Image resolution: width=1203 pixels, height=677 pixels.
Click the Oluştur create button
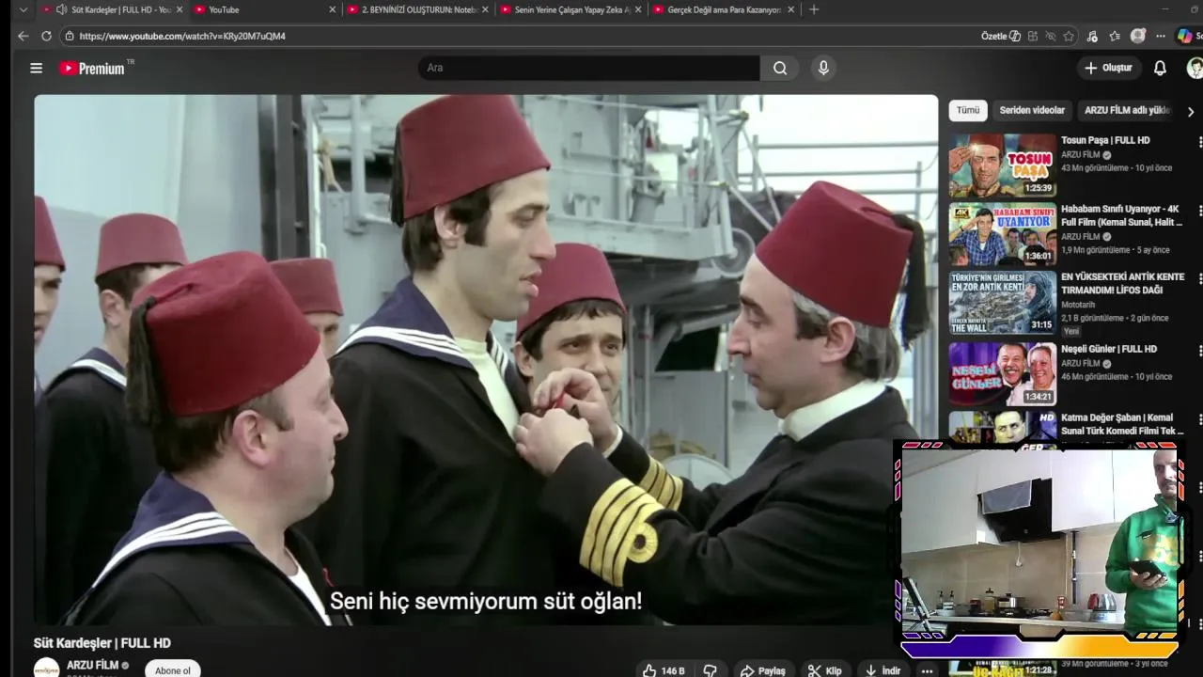pyautogui.click(x=1109, y=68)
